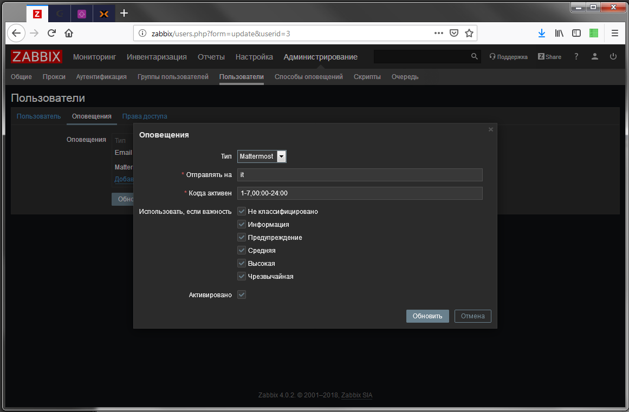Switch to the Права доступа tab

pyautogui.click(x=144, y=116)
